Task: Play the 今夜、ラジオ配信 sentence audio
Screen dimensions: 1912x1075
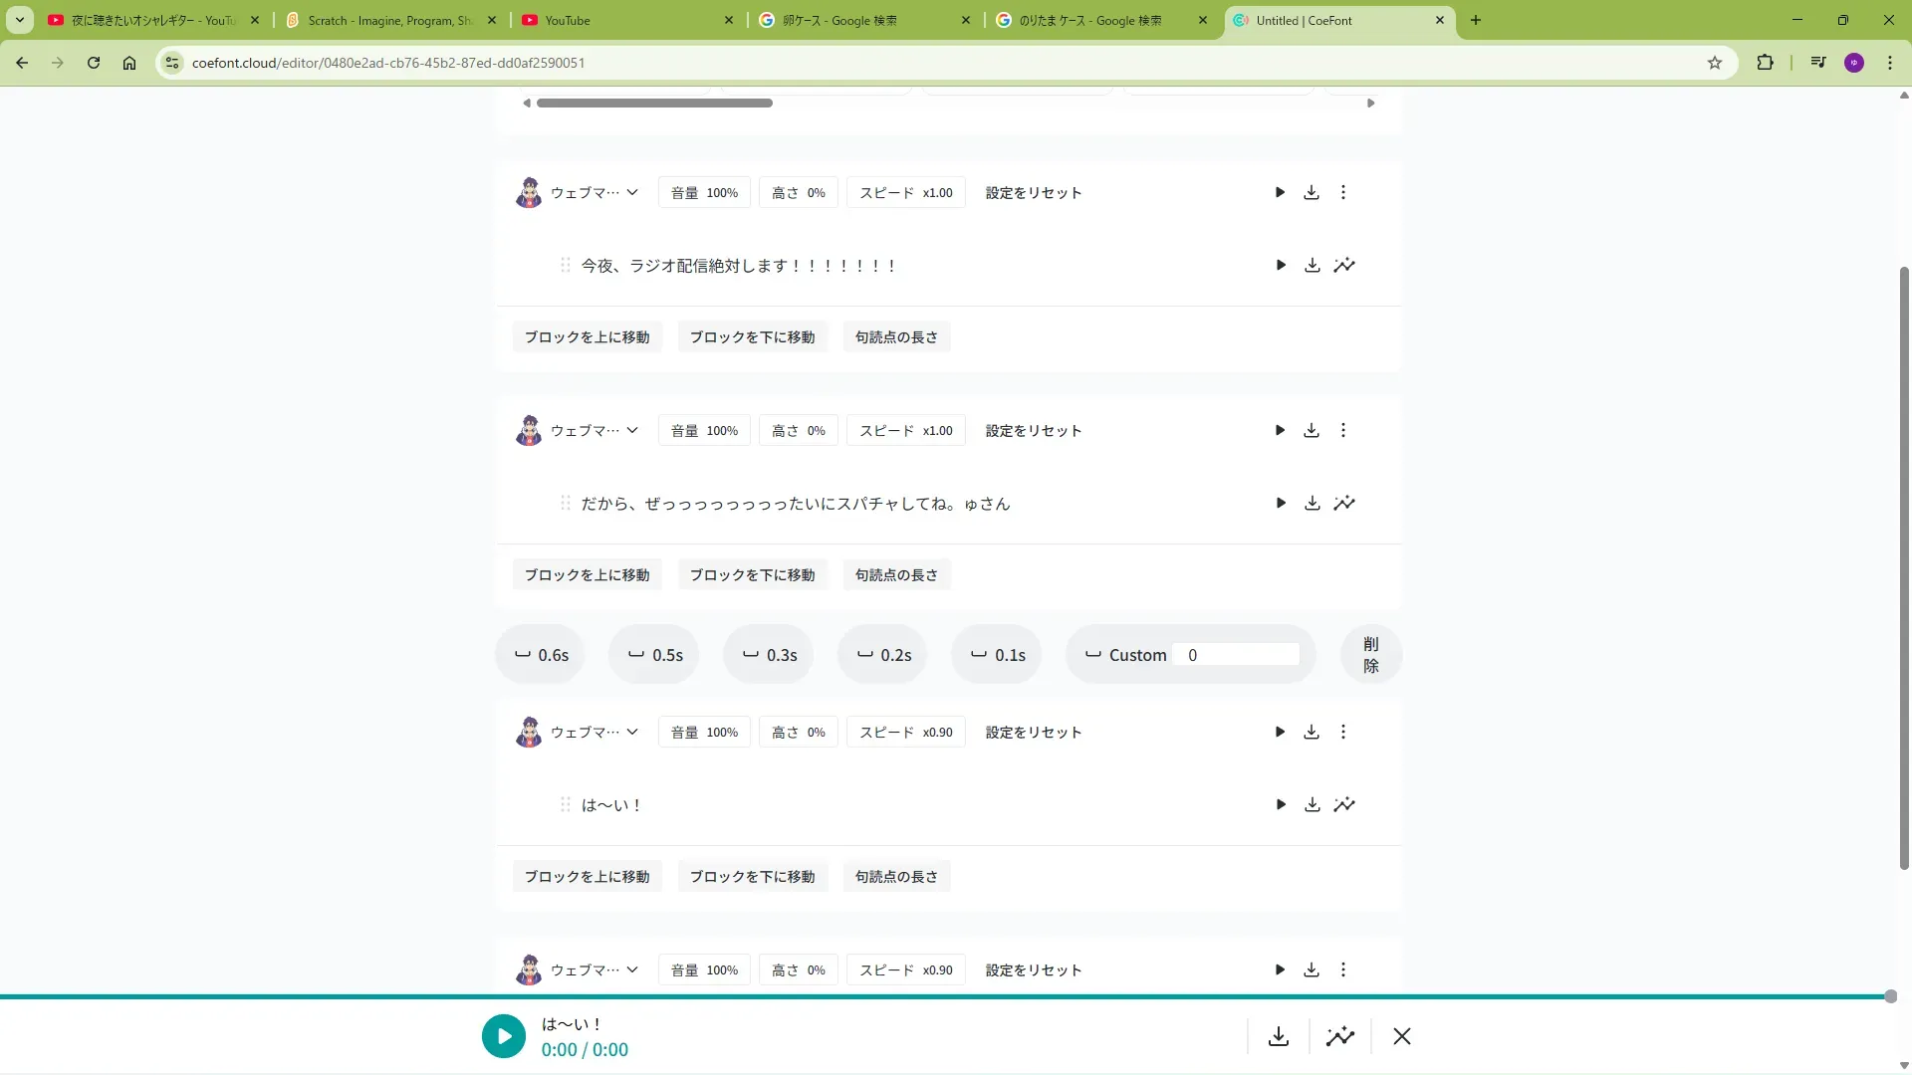Action: tap(1281, 266)
